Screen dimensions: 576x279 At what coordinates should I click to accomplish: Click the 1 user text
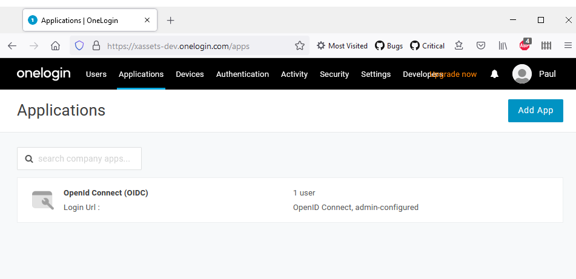[x=304, y=192]
